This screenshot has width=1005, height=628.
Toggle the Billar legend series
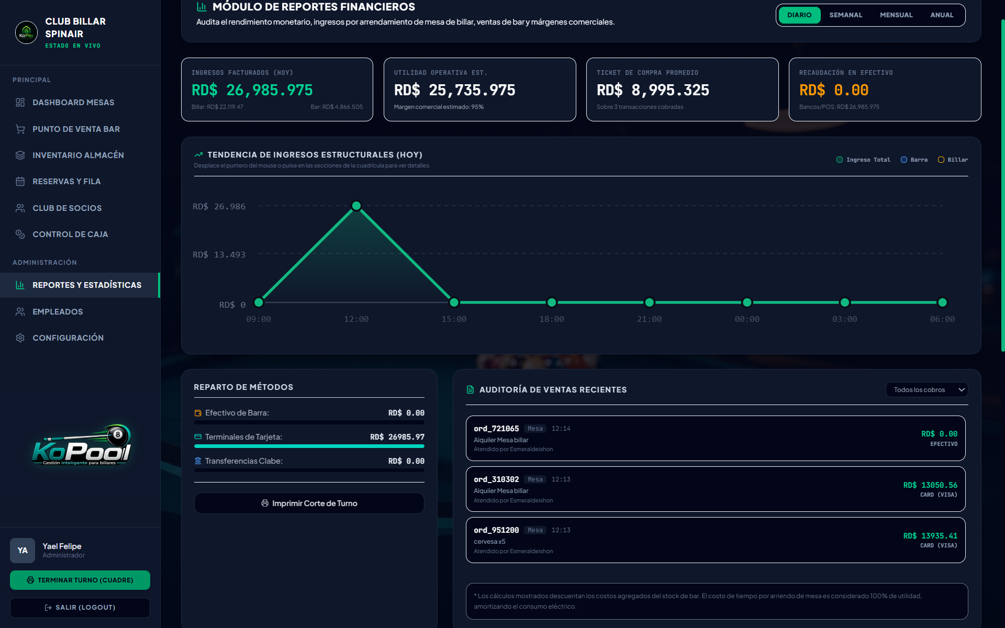pos(953,160)
